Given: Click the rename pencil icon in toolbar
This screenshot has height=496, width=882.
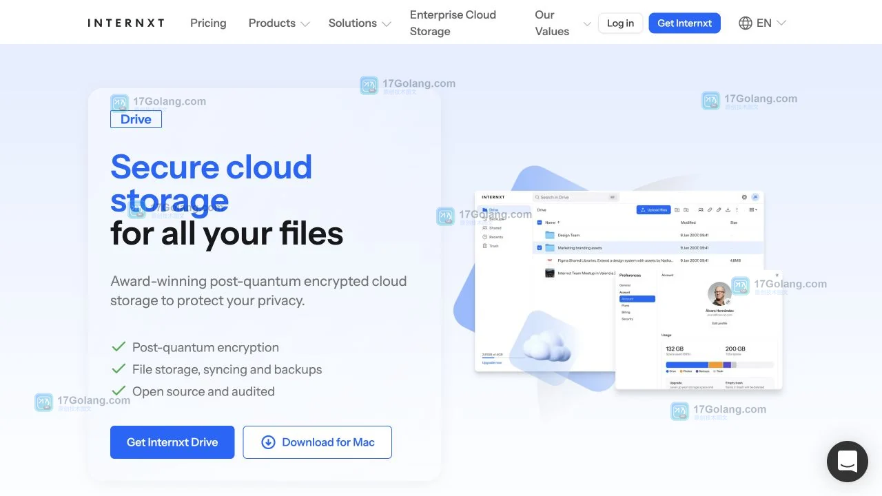Looking at the screenshot, I should click(719, 210).
